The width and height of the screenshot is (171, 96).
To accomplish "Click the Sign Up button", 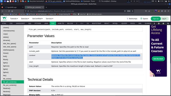I will [x=156, y=19].
